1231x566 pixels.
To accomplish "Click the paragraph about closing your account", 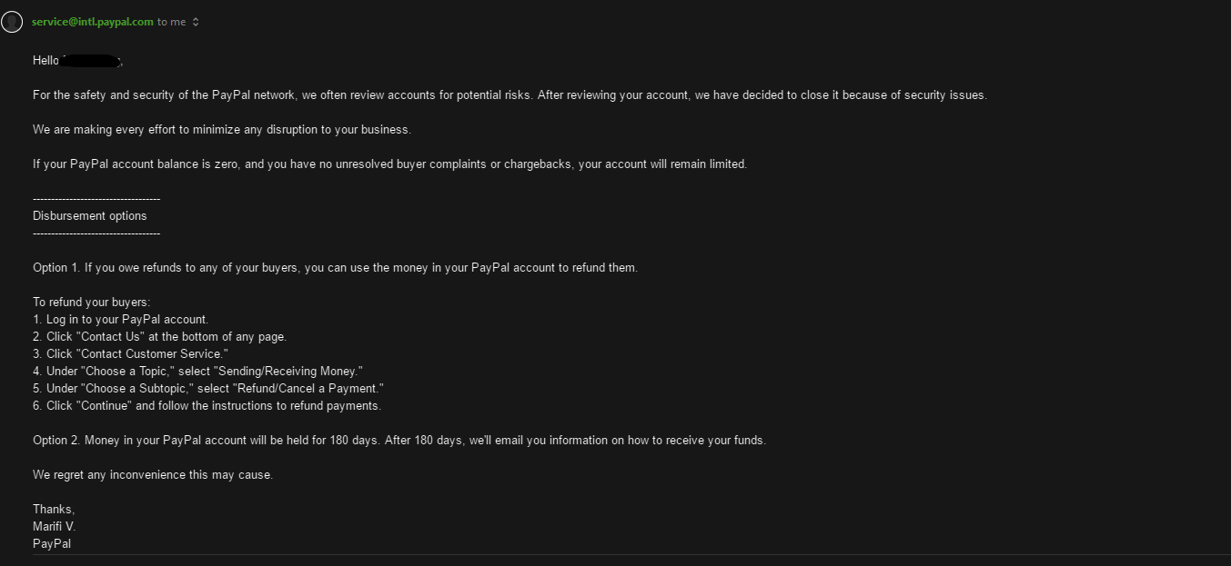I will click(x=509, y=95).
